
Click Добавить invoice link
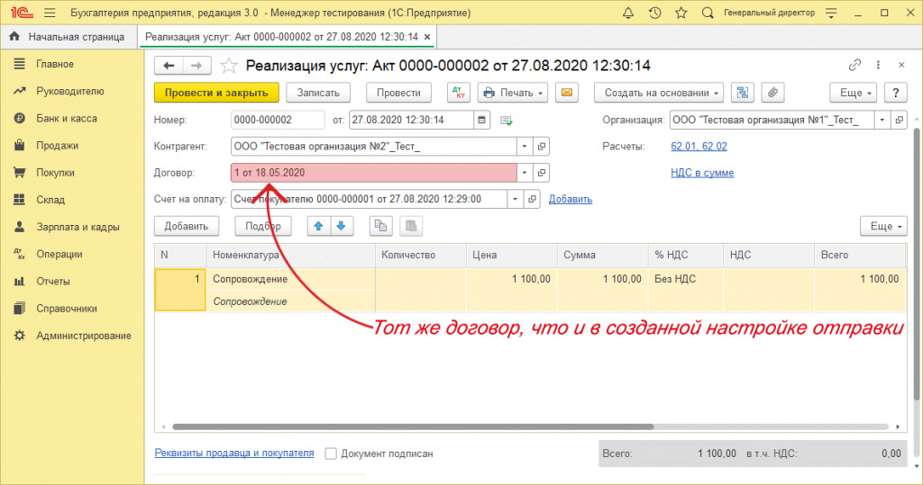pyautogui.click(x=571, y=199)
